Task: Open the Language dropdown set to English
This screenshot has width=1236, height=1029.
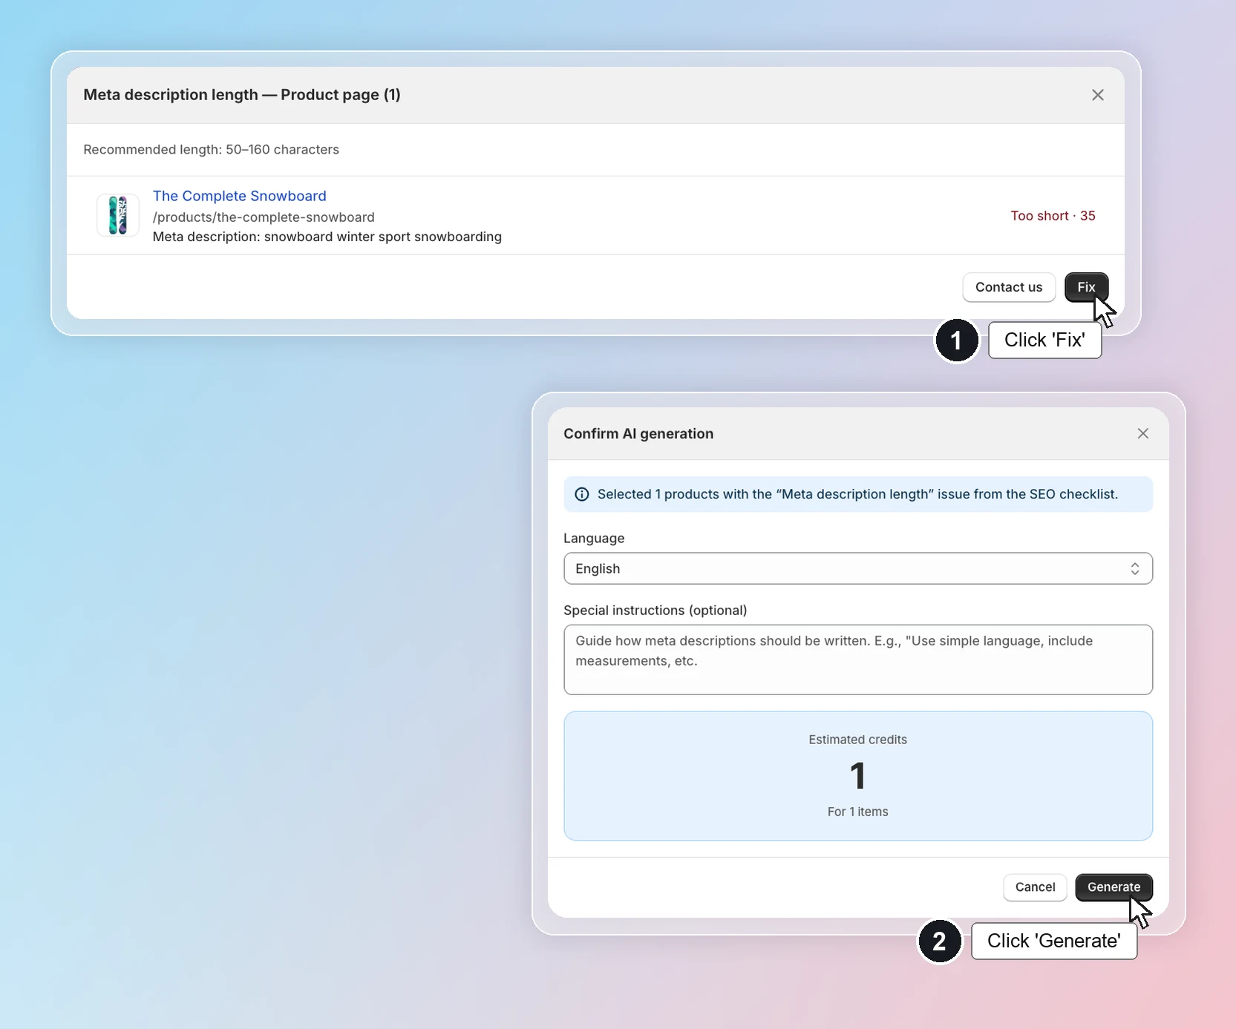Action: pyautogui.click(x=858, y=568)
